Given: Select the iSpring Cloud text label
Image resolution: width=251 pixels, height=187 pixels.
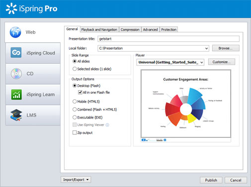Looking at the screenshot, I should click(41, 53).
